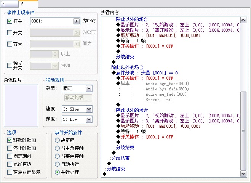Click the 移动路线... button
Viewport: 251px width, 183px height.
(78, 98)
